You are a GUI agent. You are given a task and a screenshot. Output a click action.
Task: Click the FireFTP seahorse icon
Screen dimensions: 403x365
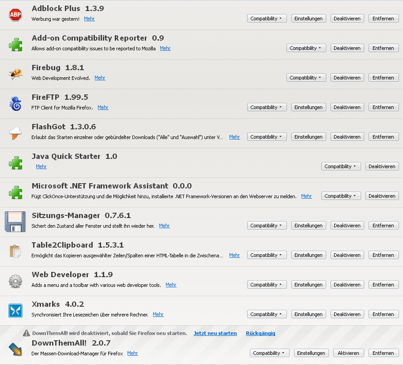[x=15, y=104]
